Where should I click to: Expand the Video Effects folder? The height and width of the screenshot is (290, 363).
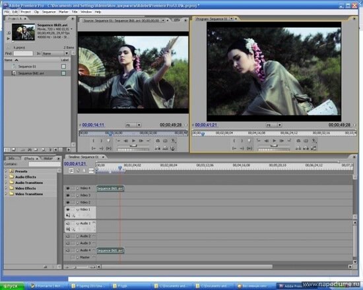pos(6,188)
